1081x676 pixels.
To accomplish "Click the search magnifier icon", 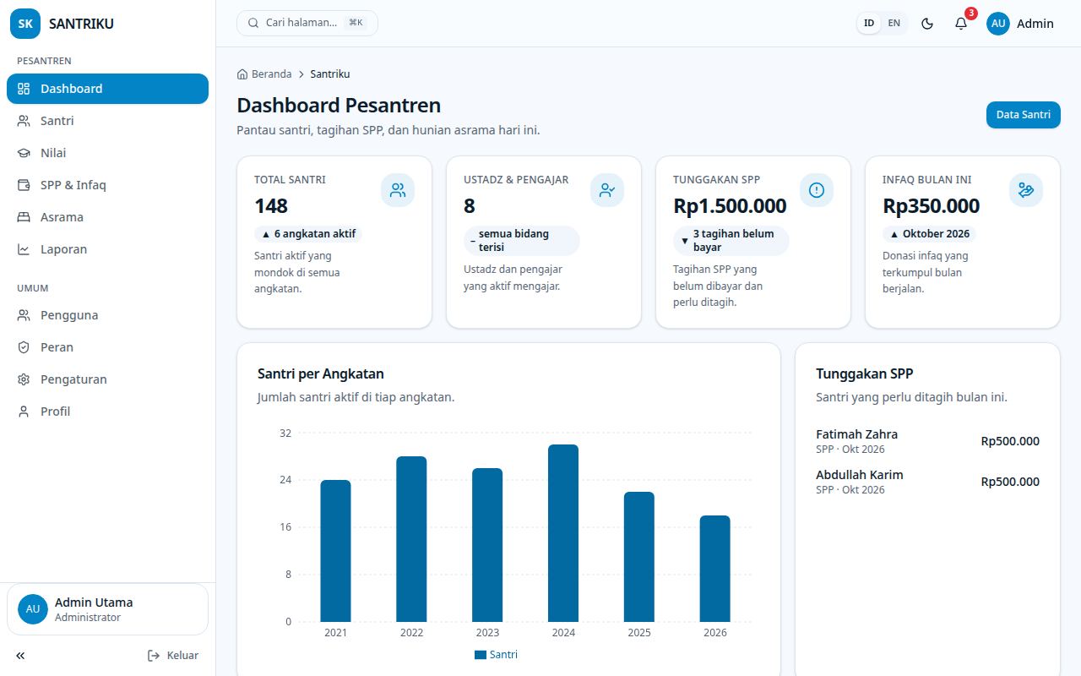I will coord(253,23).
